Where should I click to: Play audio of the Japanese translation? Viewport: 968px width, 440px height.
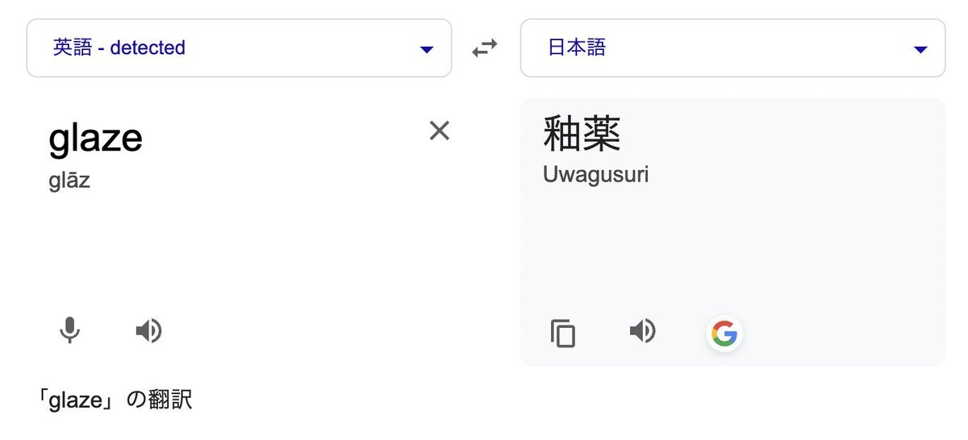[642, 330]
